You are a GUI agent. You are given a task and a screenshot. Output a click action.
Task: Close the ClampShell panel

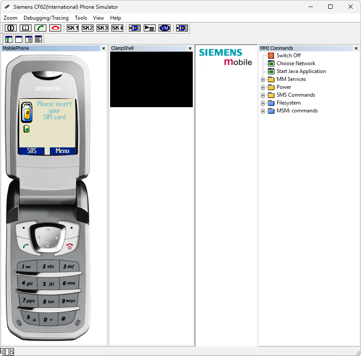pyautogui.click(x=190, y=49)
